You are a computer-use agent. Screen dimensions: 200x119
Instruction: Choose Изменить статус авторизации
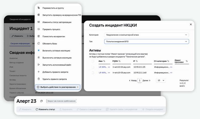pyautogui.click(x=57, y=22)
